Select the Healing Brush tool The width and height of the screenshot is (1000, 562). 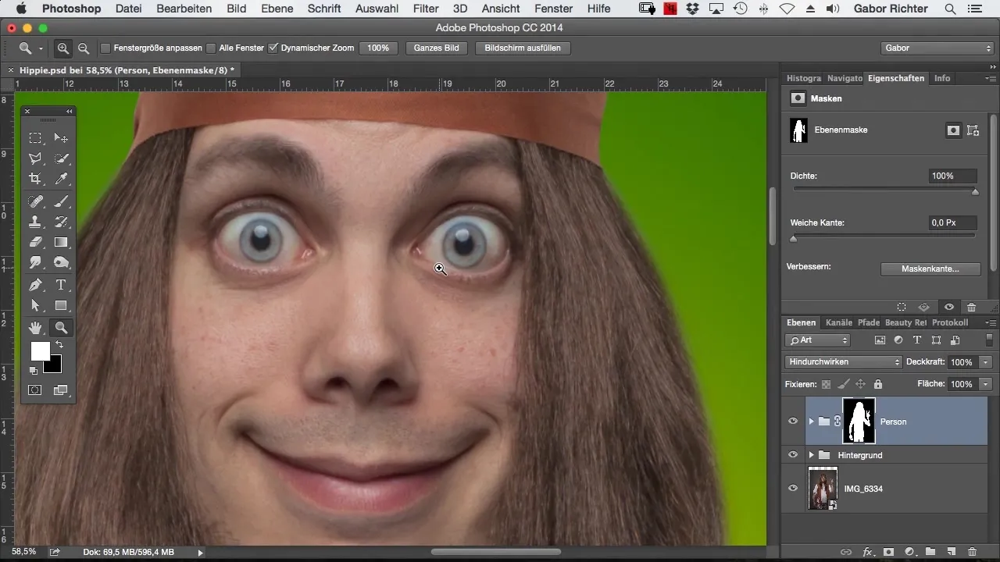point(35,201)
